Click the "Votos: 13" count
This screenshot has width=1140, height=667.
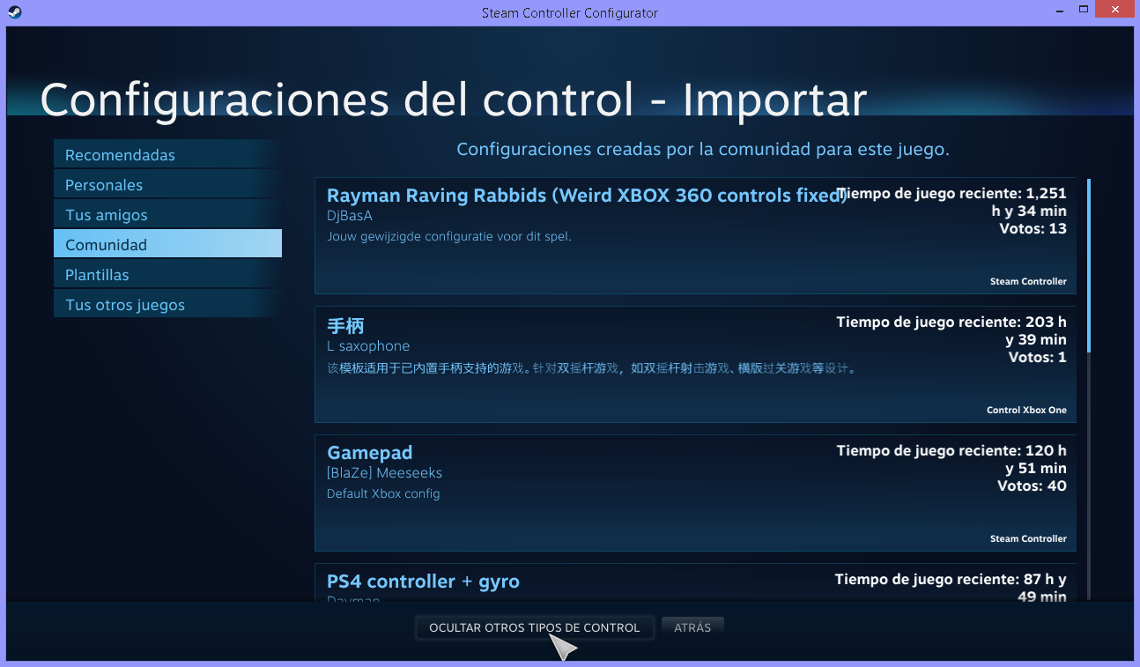1033,229
